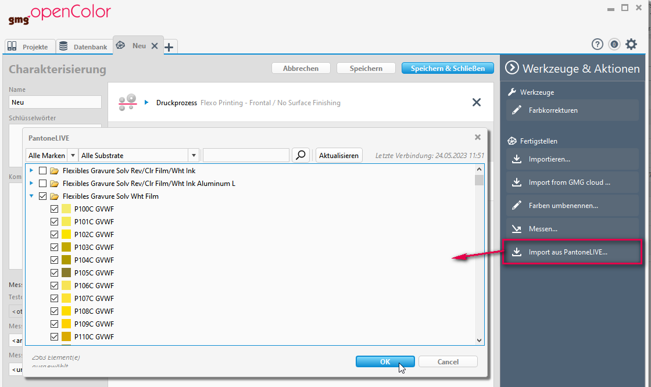The image size is (651, 387).
Task: Expand Rev/Clr Film/Wht Ink Aluminum L folder
Action: coord(31,183)
